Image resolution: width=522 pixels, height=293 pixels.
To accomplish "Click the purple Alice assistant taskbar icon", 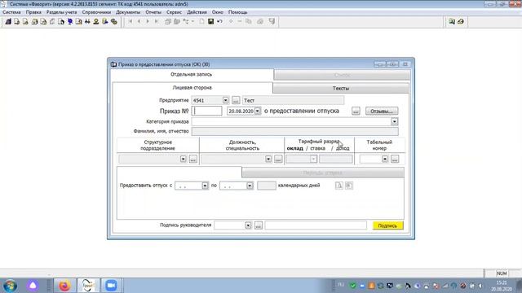I will (33, 286).
